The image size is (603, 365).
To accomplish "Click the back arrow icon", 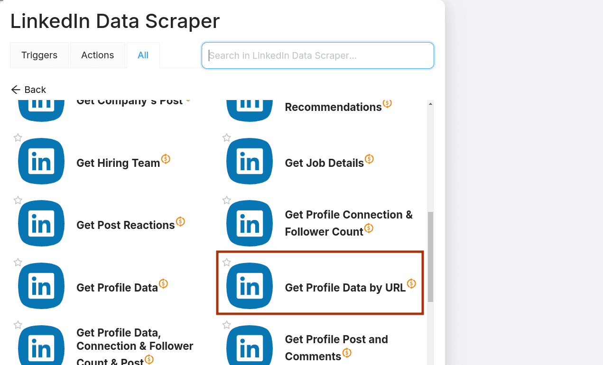I will [16, 90].
